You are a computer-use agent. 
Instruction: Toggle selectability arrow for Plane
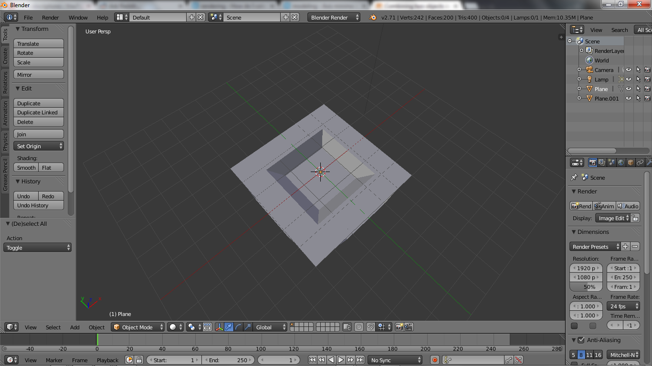(x=638, y=89)
